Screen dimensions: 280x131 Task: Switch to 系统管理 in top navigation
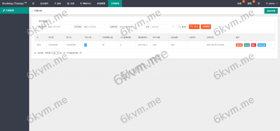click(x=101, y=4)
